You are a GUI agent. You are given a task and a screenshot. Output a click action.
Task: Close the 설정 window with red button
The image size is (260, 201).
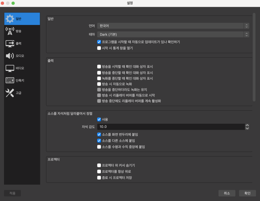2,3
